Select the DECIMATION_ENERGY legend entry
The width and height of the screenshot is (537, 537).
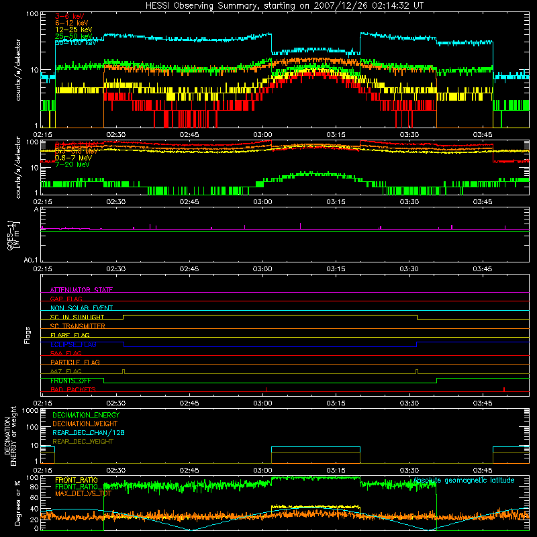tap(86, 415)
